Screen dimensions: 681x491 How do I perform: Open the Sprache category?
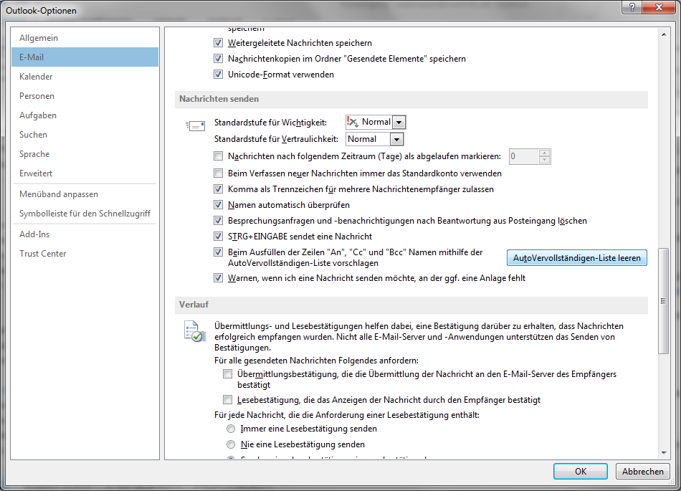click(x=85, y=153)
